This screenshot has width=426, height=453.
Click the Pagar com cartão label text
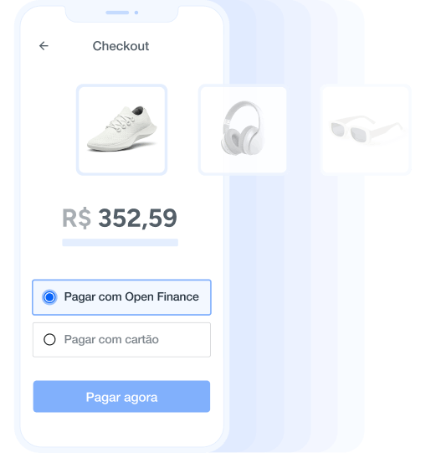[111, 339]
